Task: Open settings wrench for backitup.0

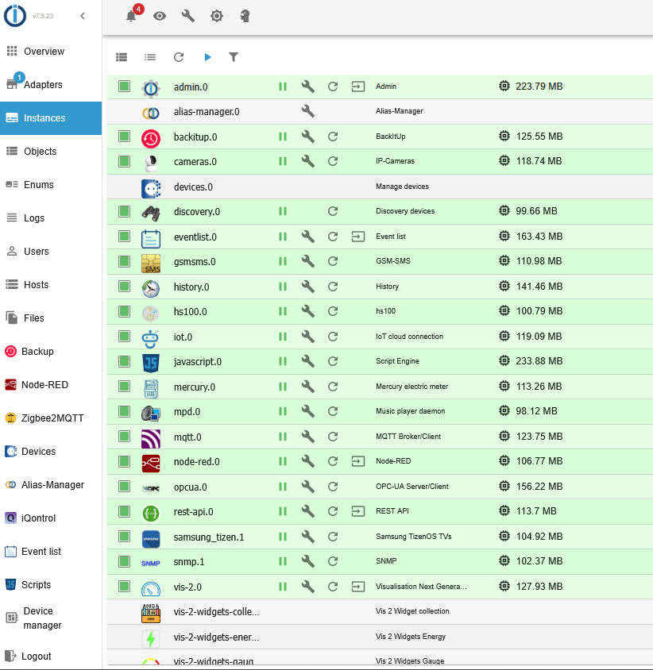Action: click(308, 137)
